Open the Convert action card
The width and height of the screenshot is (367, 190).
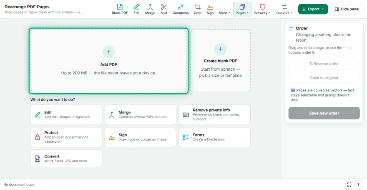pos(66,158)
